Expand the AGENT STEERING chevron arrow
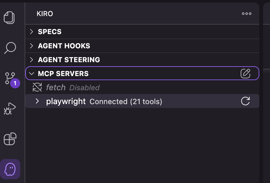Screen dimensions: 270x183 point(31,60)
